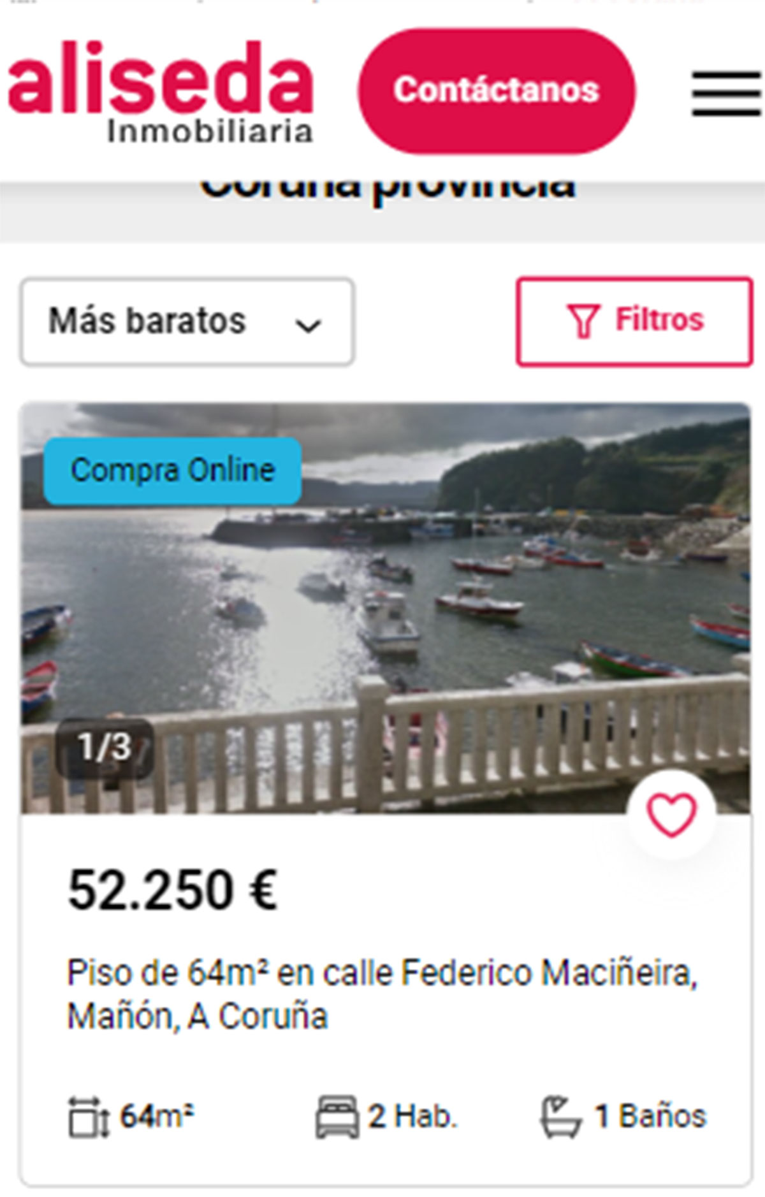Add property to favorites with heart icon
765x1197 pixels.
(x=671, y=815)
